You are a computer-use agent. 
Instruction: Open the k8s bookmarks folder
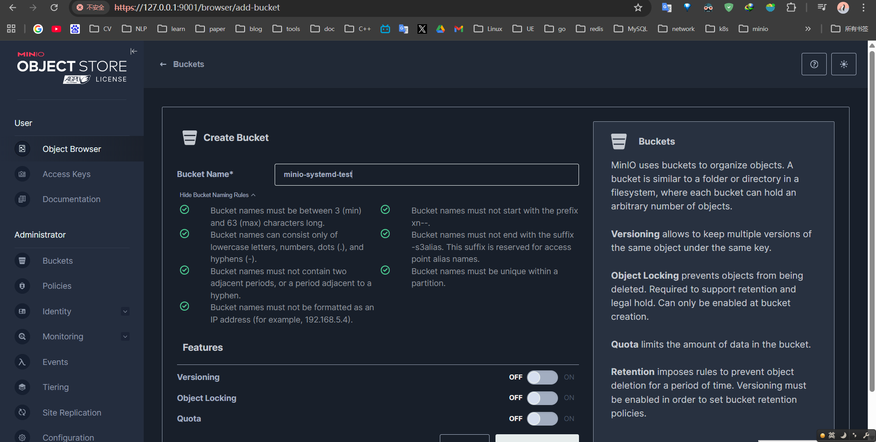(717, 29)
